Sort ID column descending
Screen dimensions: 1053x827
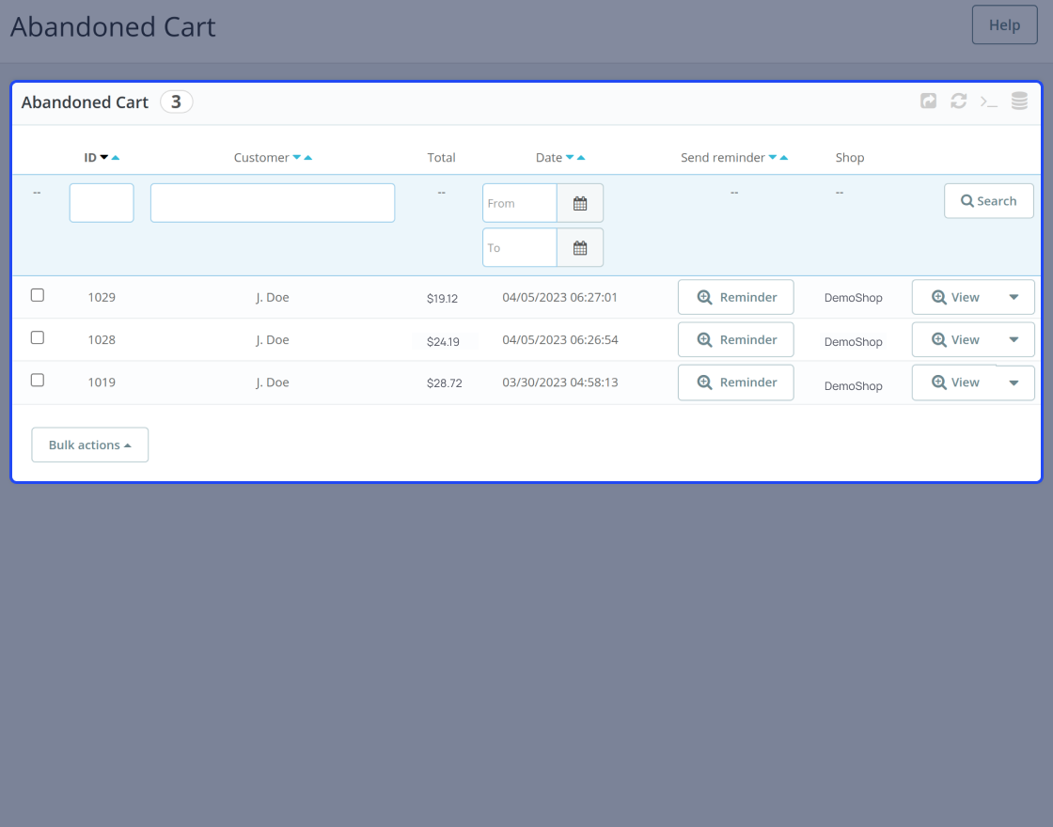[x=104, y=157]
